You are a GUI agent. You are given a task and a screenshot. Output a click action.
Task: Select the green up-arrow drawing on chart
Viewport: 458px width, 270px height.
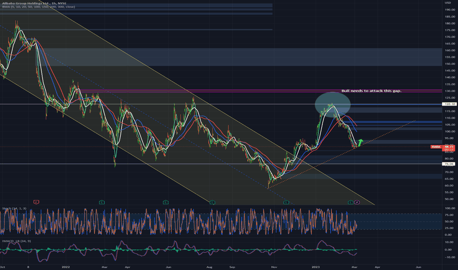click(x=360, y=142)
